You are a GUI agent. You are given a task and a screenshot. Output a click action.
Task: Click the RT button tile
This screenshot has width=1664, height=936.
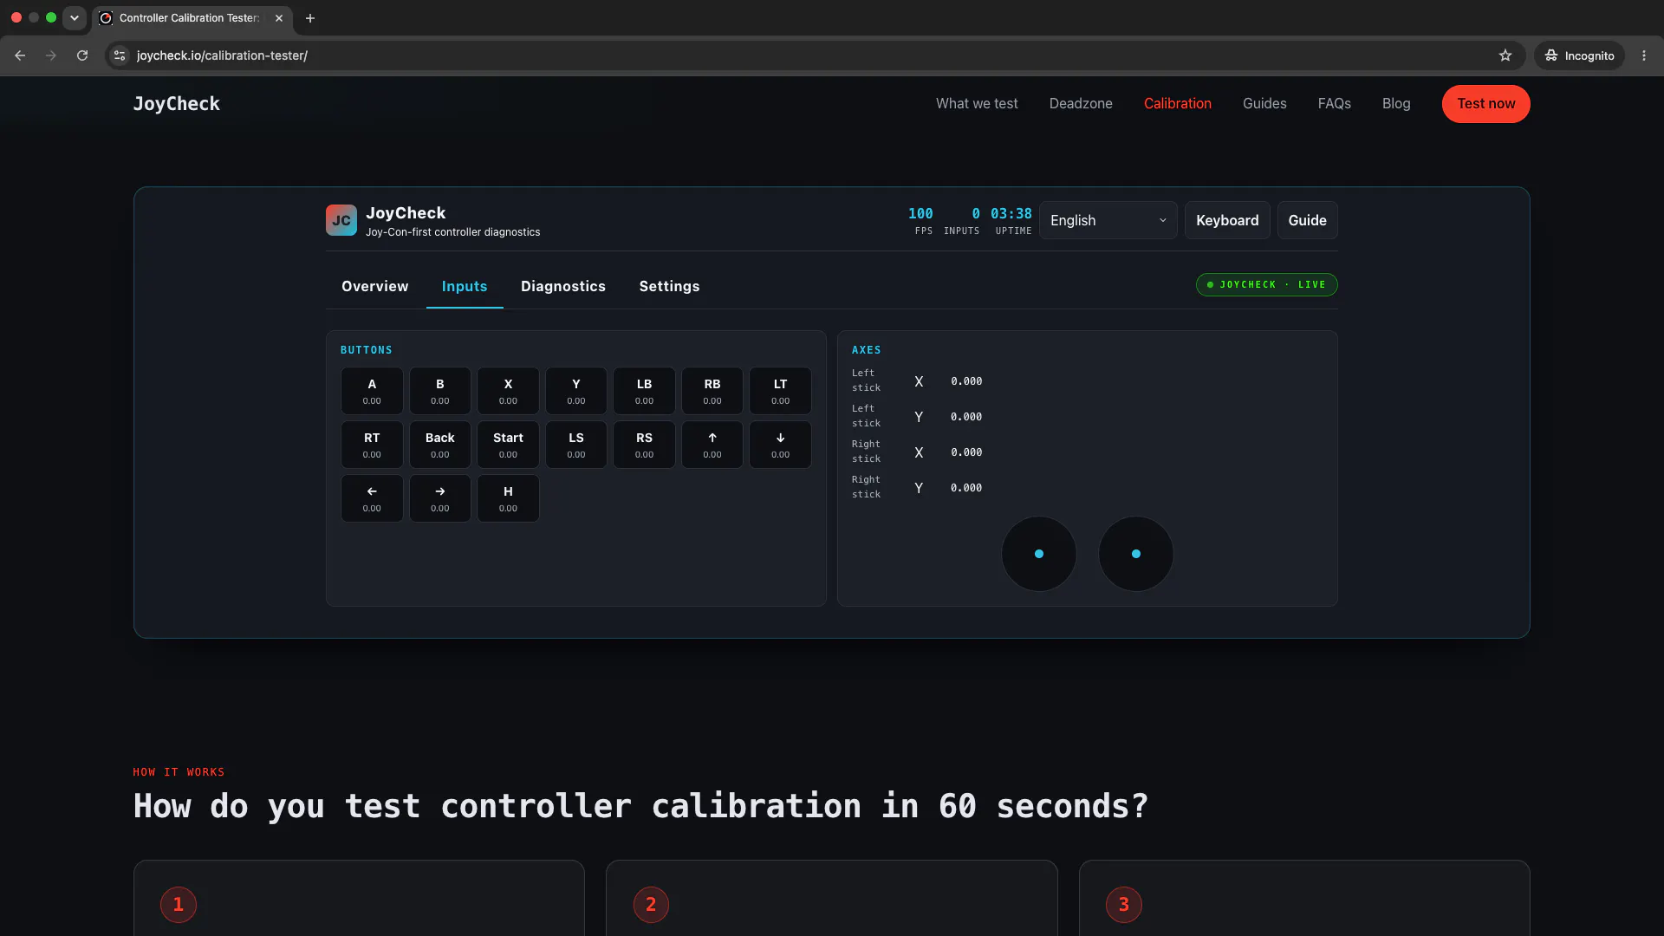point(372,445)
